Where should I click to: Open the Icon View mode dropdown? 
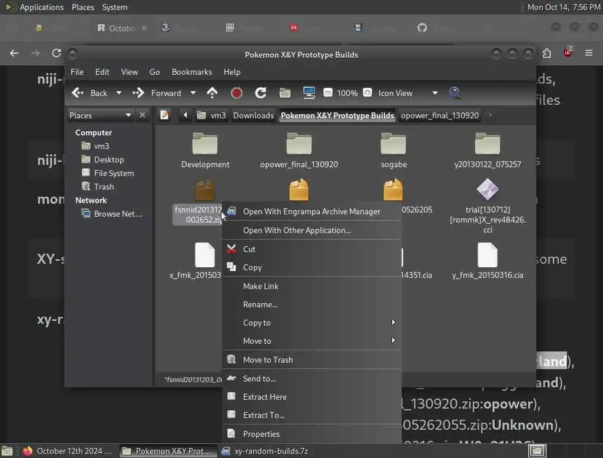[x=409, y=93]
